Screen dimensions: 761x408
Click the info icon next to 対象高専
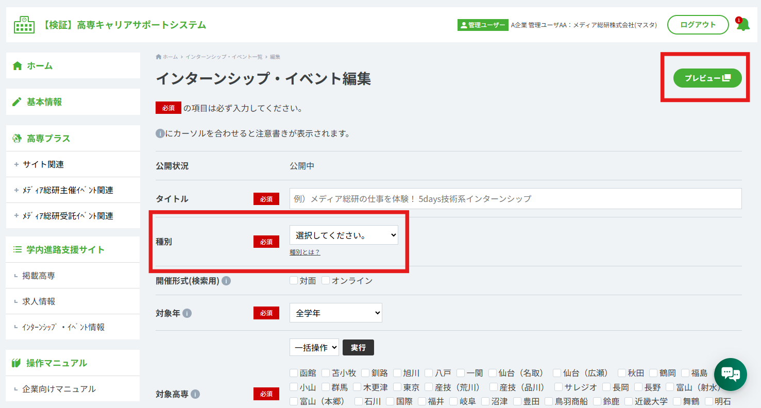click(195, 394)
